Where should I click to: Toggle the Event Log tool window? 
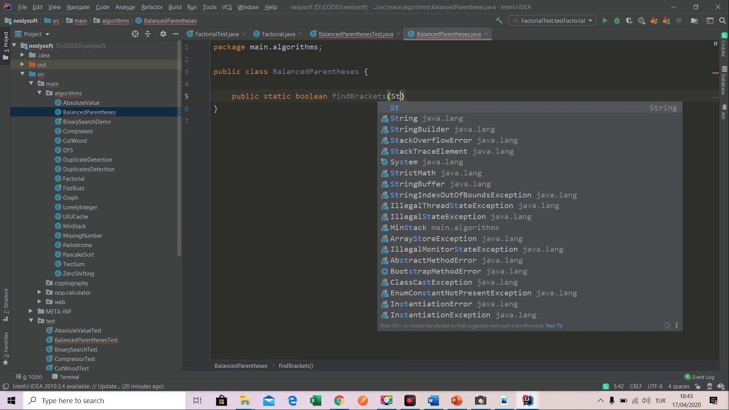coord(699,377)
